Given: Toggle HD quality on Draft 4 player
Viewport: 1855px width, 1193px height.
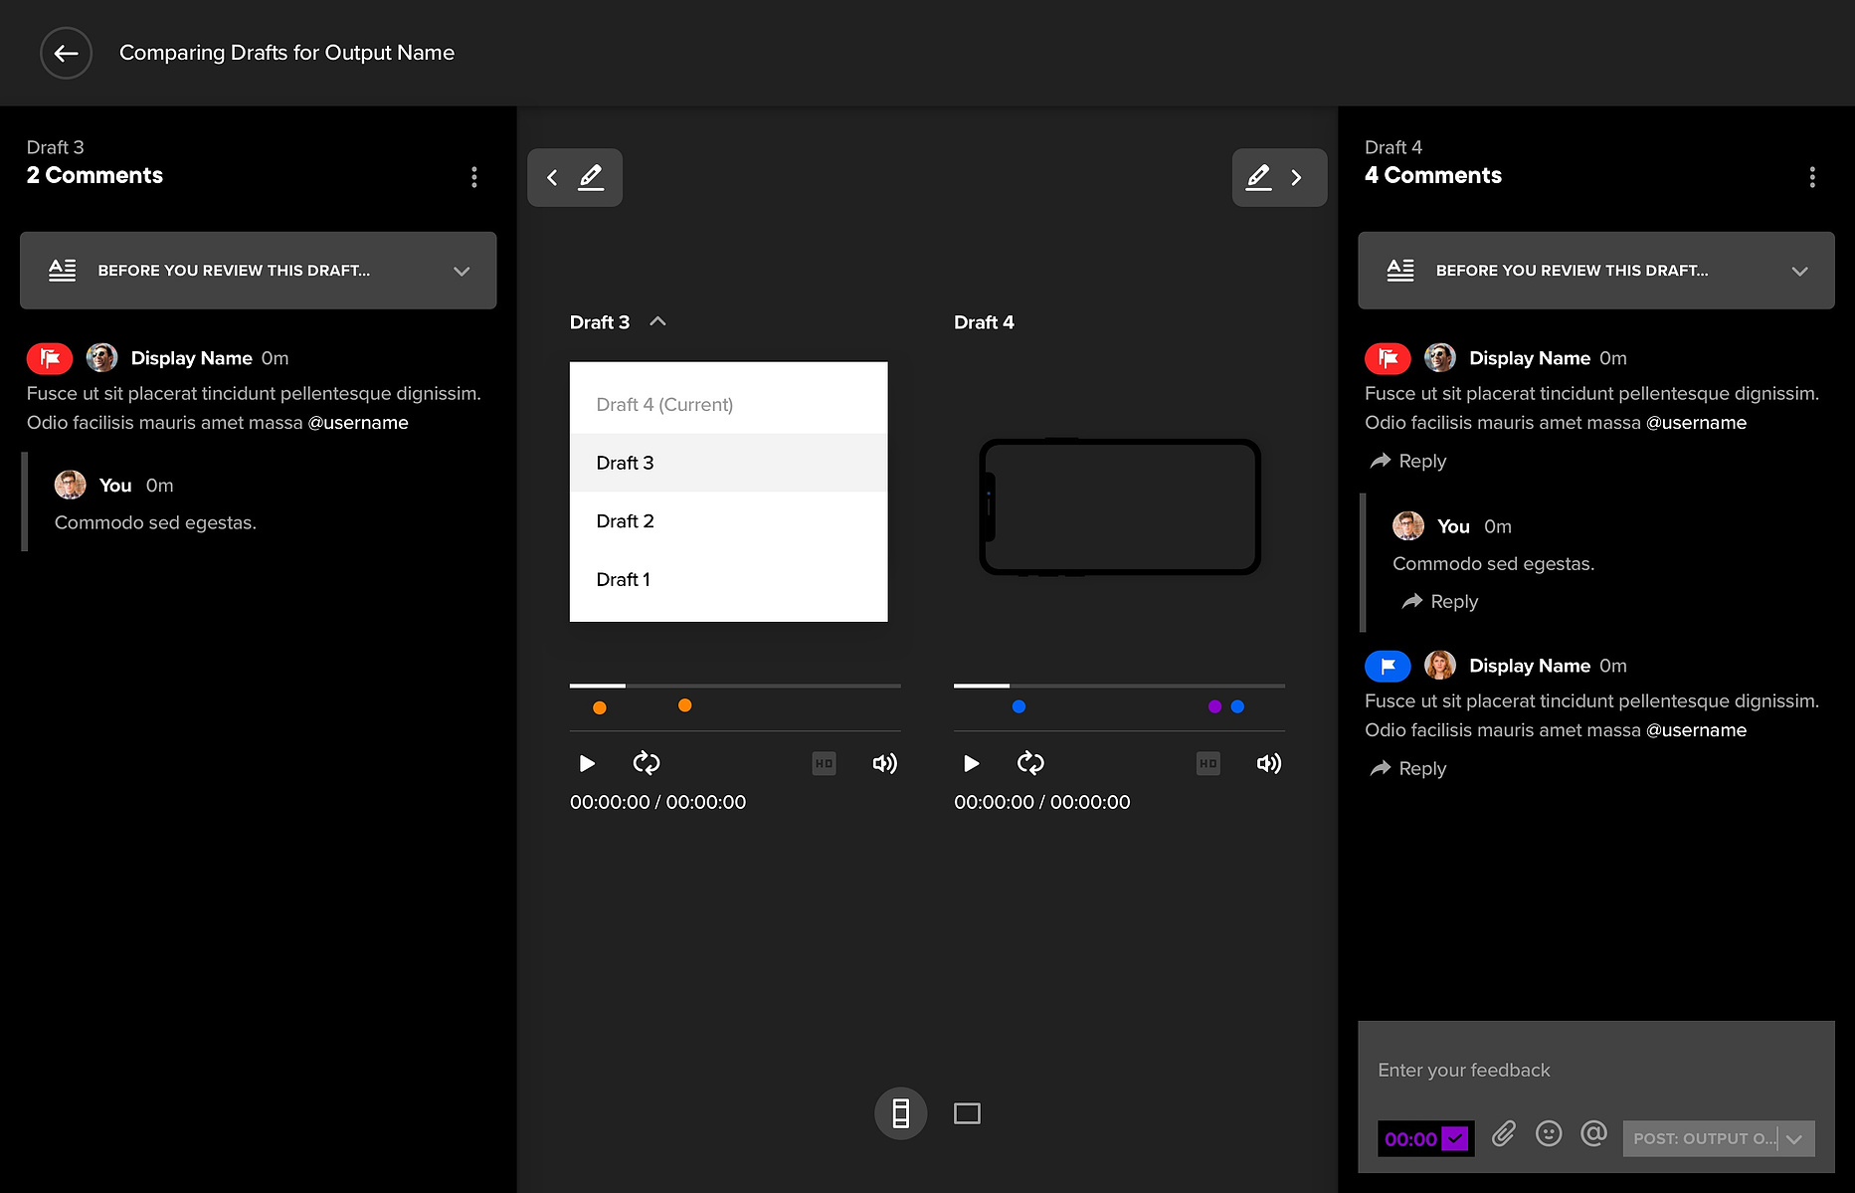Looking at the screenshot, I should (1207, 763).
